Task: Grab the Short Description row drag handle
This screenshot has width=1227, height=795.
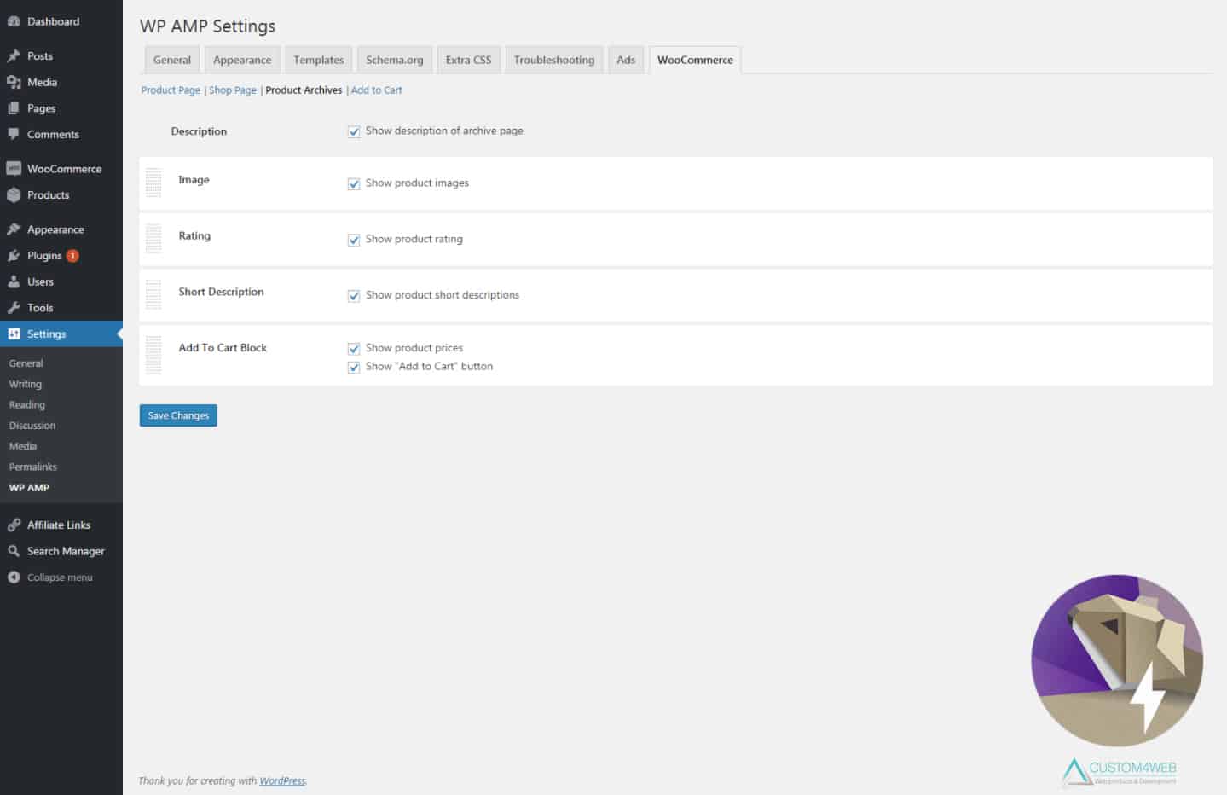Action: click(x=153, y=295)
